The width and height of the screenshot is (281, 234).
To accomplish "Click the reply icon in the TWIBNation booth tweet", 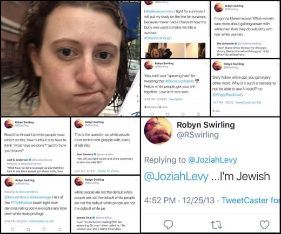I will [x=12, y=229].
